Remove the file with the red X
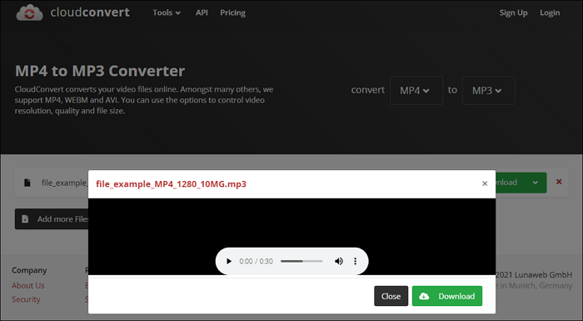 tap(559, 182)
